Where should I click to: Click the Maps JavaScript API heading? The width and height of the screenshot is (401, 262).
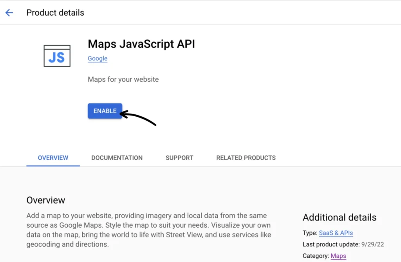[x=141, y=44]
